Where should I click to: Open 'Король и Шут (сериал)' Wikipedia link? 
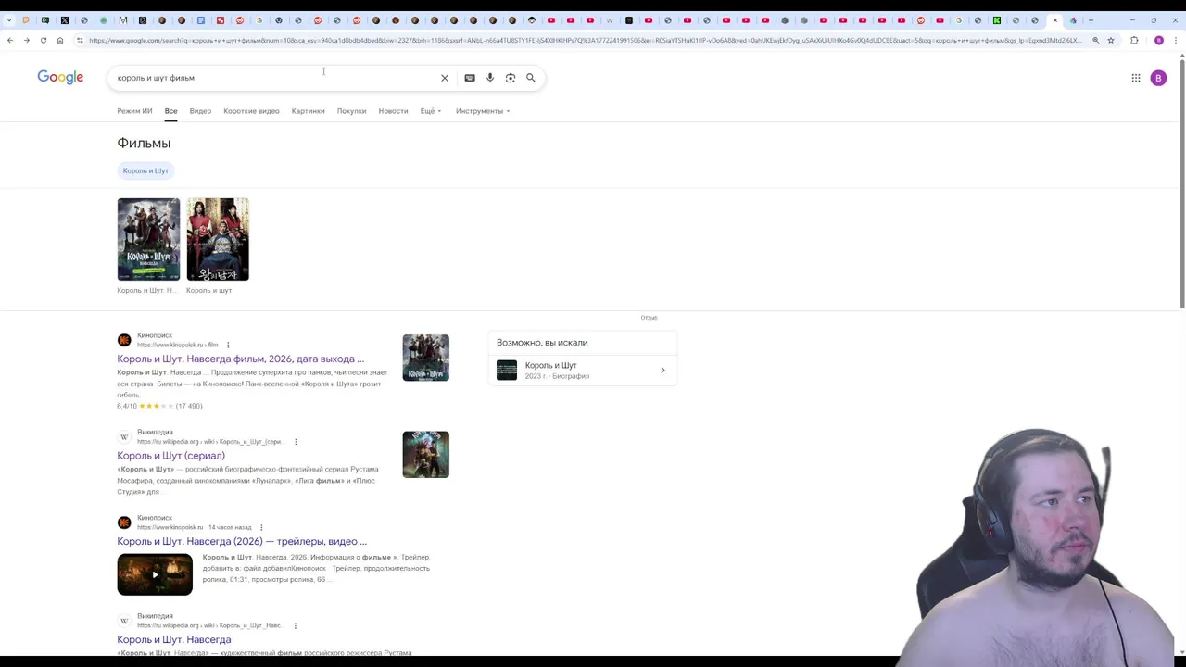170,456
